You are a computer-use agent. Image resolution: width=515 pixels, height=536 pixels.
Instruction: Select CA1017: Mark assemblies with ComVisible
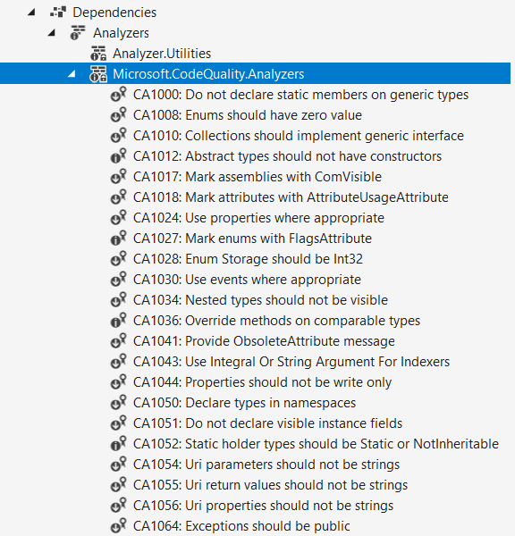pos(257,177)
